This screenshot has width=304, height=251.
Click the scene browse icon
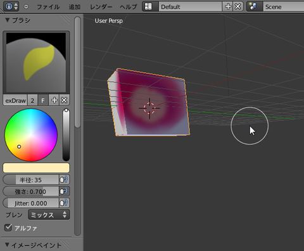click(x=255, y=6)
